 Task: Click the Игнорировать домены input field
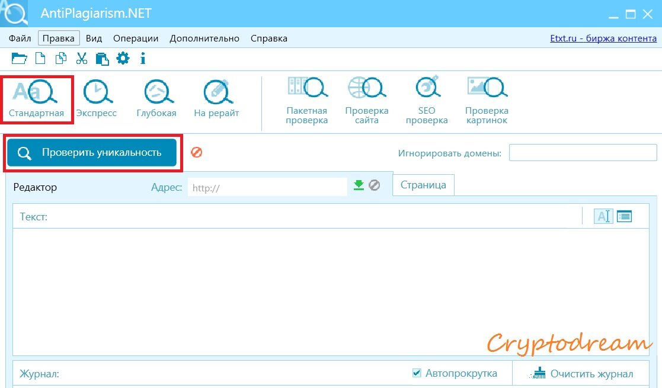(x=583, y=153)
